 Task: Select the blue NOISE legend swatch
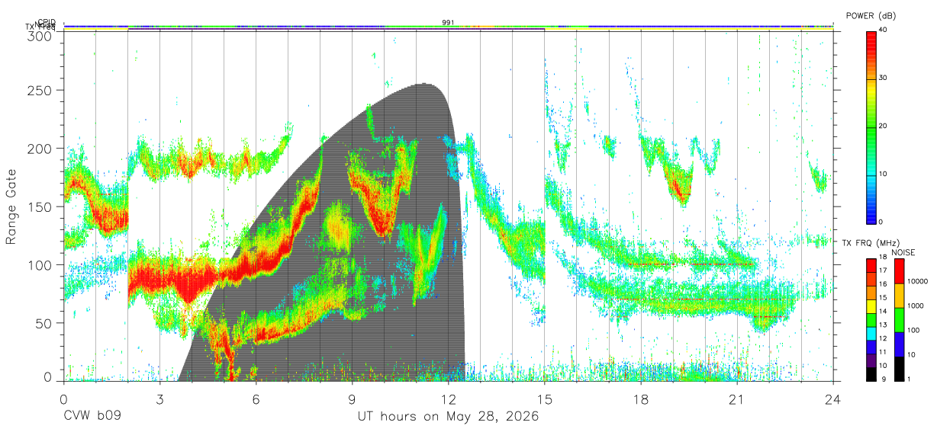coord(898,344)
